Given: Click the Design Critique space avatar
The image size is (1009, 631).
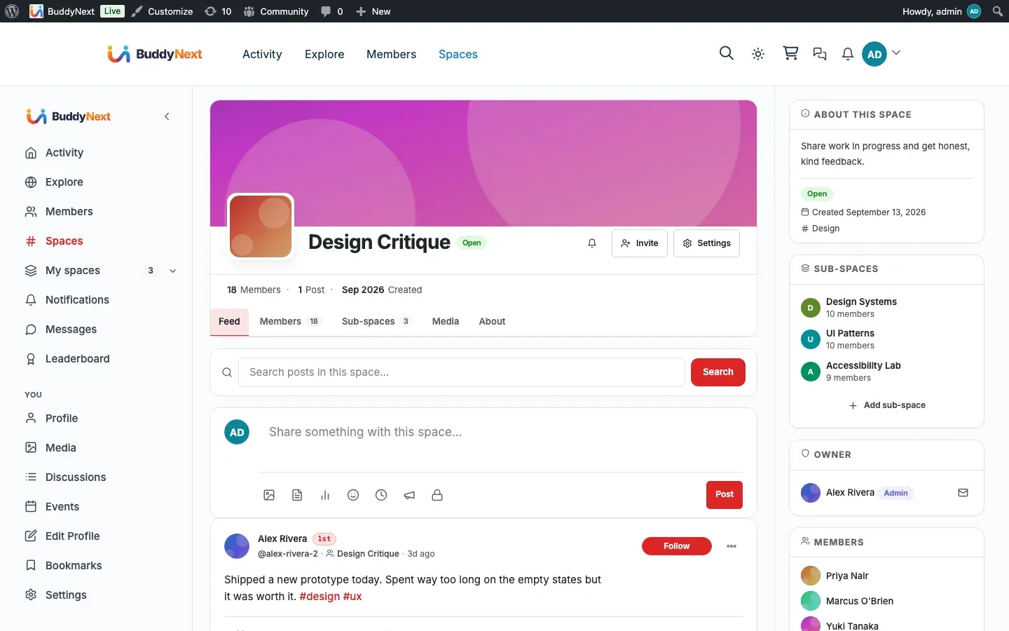Looking at the screenshot, I should tap(261, 226).
